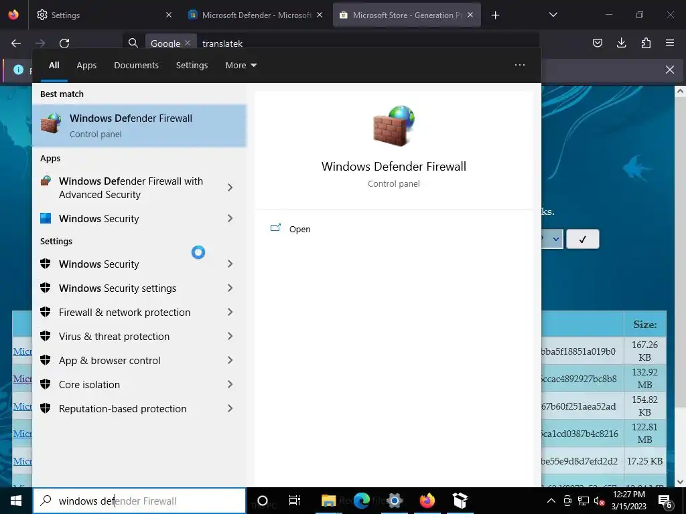Click shield icon beside Reputation-based protection
The width and height of the screenshot is (686, 514).
point(45,408)
